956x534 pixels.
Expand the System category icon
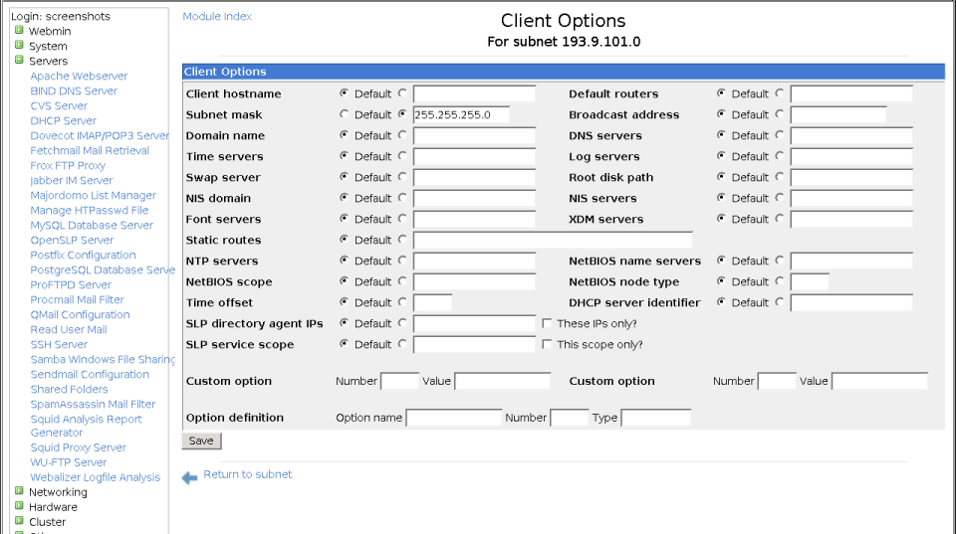(x=19, y=45)
